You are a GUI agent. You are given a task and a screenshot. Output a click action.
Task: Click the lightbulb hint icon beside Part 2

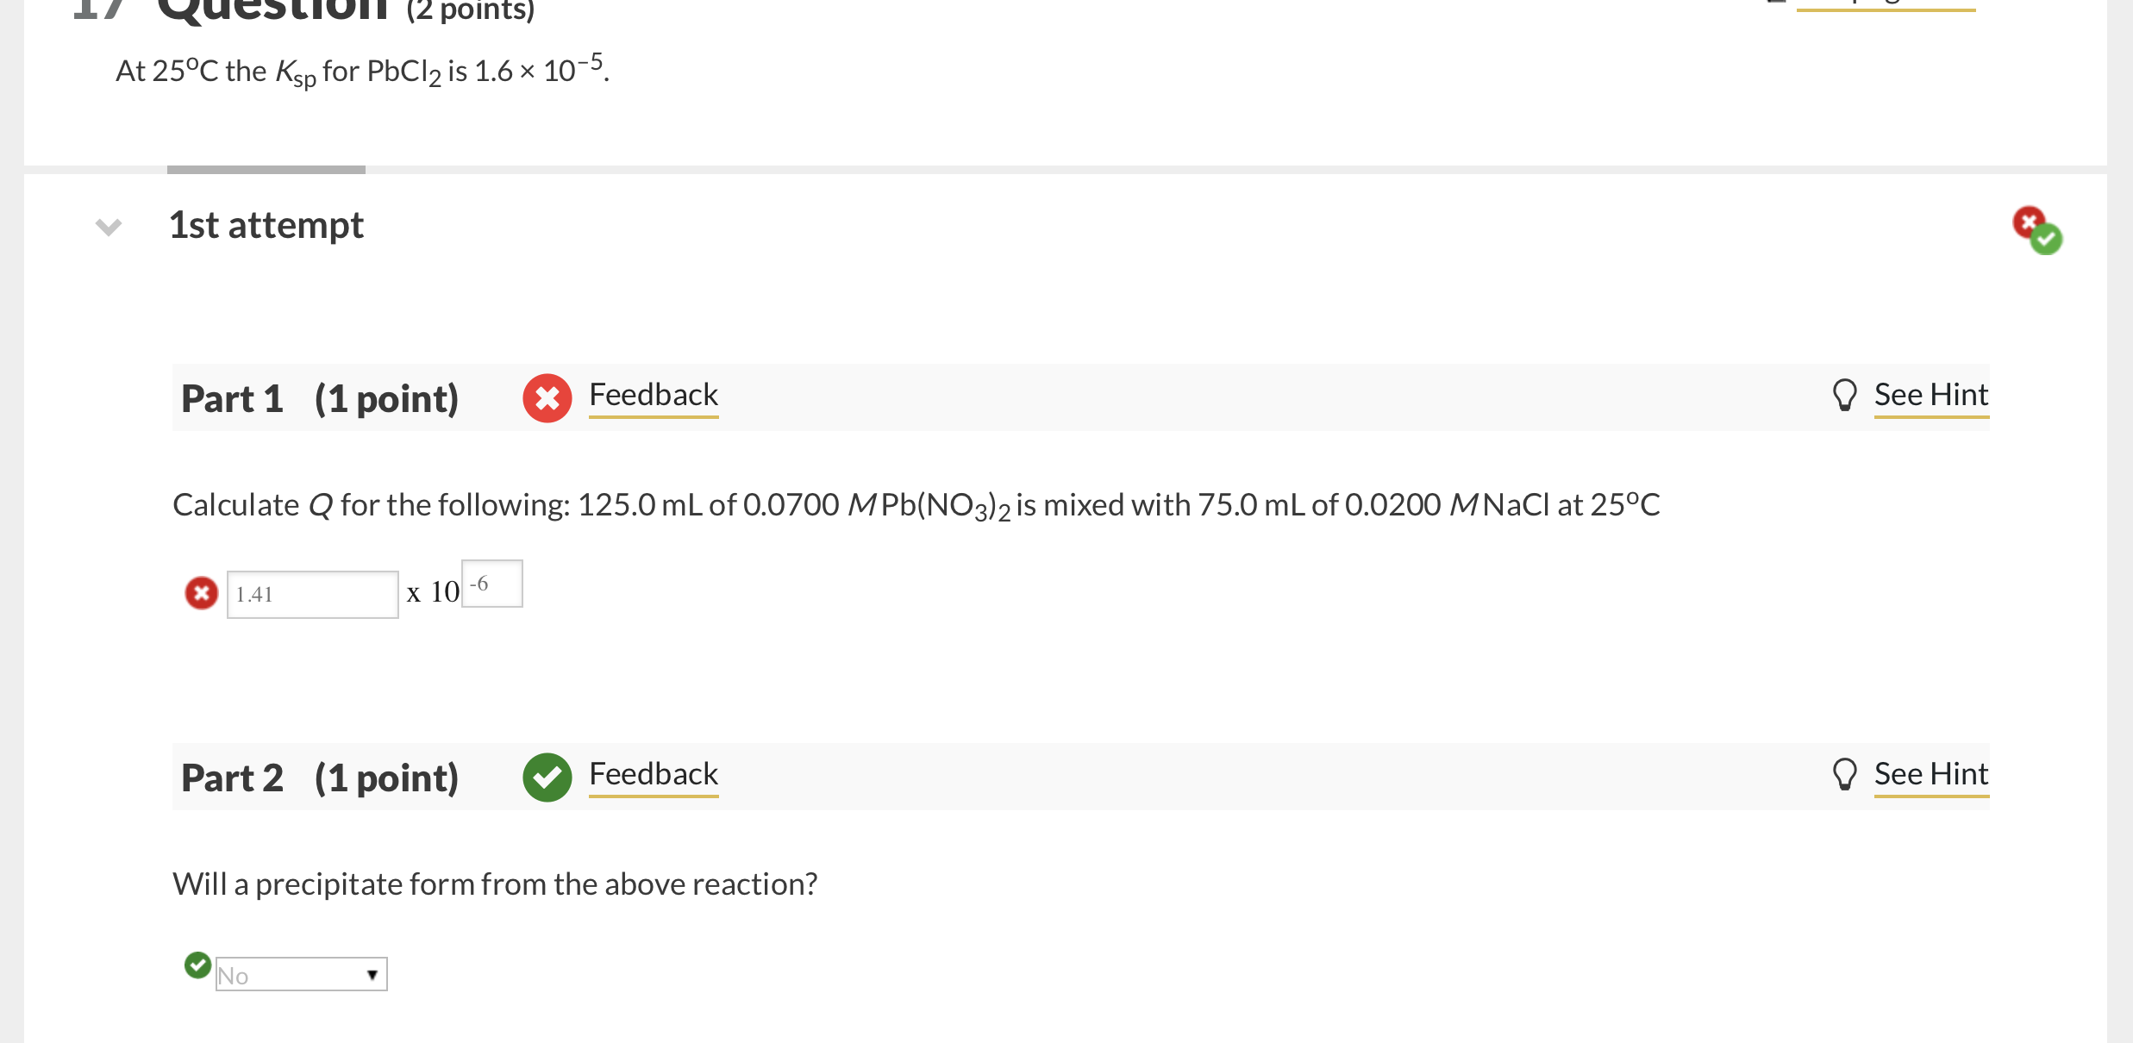click(1845, 774)
